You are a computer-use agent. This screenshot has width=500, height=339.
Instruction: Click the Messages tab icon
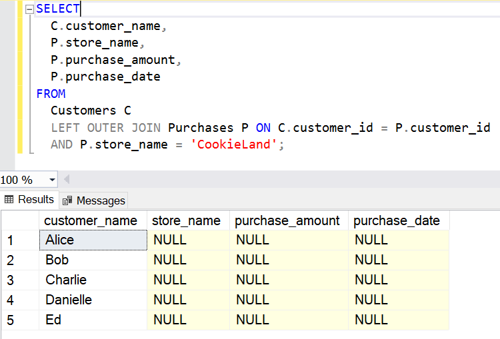coord(67,200)
